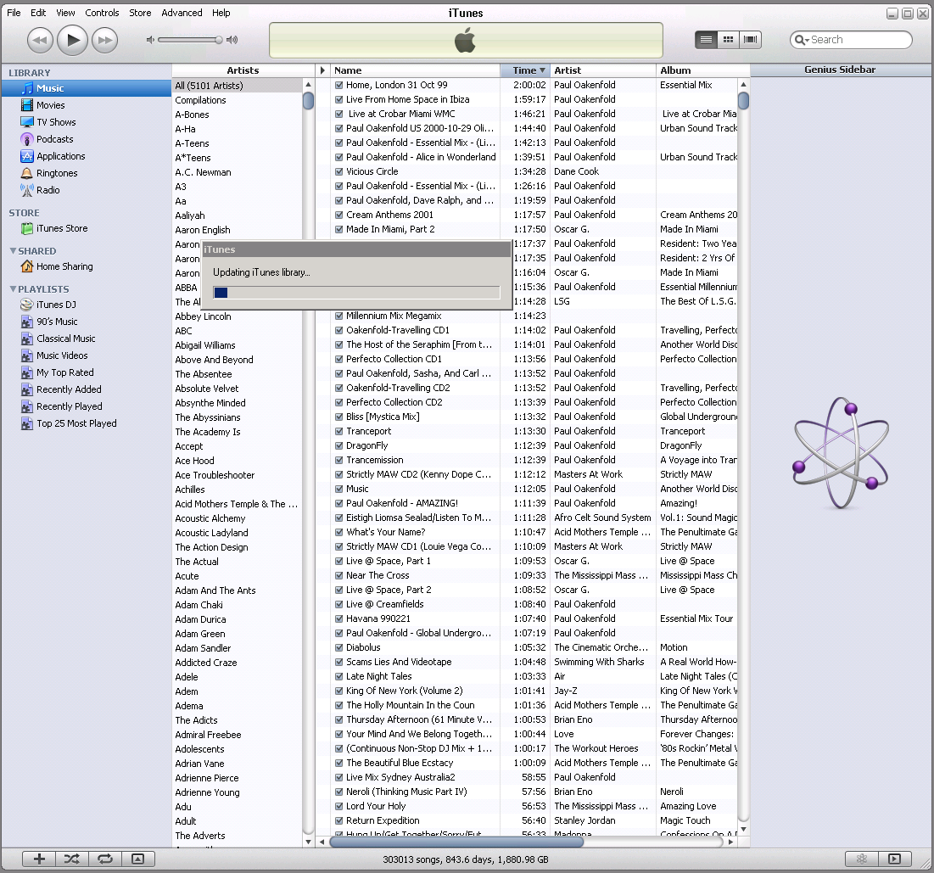This screenshot has height=873, width=934.
Task: Switch to Cover Flow view
Action: click(750, 40)
